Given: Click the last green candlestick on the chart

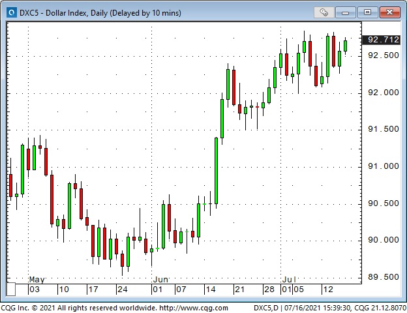Looking at the screenshot, I should click(x=345, y=46).
